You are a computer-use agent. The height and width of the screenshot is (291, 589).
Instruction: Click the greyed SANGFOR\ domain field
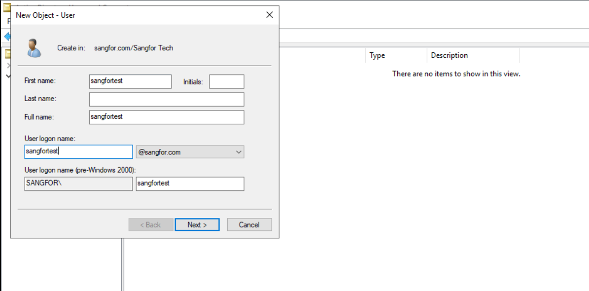[78, 183]
